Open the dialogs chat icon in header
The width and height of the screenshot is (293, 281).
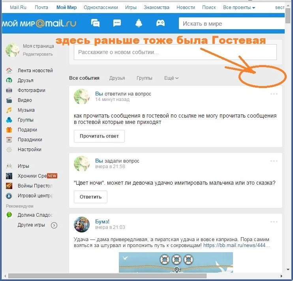pos(95,23)
